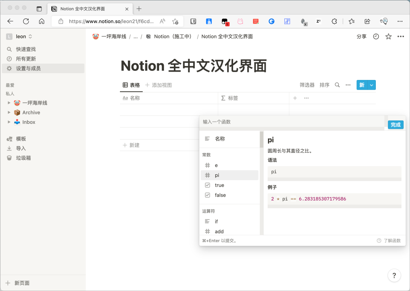
Task: Open 设置与成员 settings
Action: click(x=43, y=68)
